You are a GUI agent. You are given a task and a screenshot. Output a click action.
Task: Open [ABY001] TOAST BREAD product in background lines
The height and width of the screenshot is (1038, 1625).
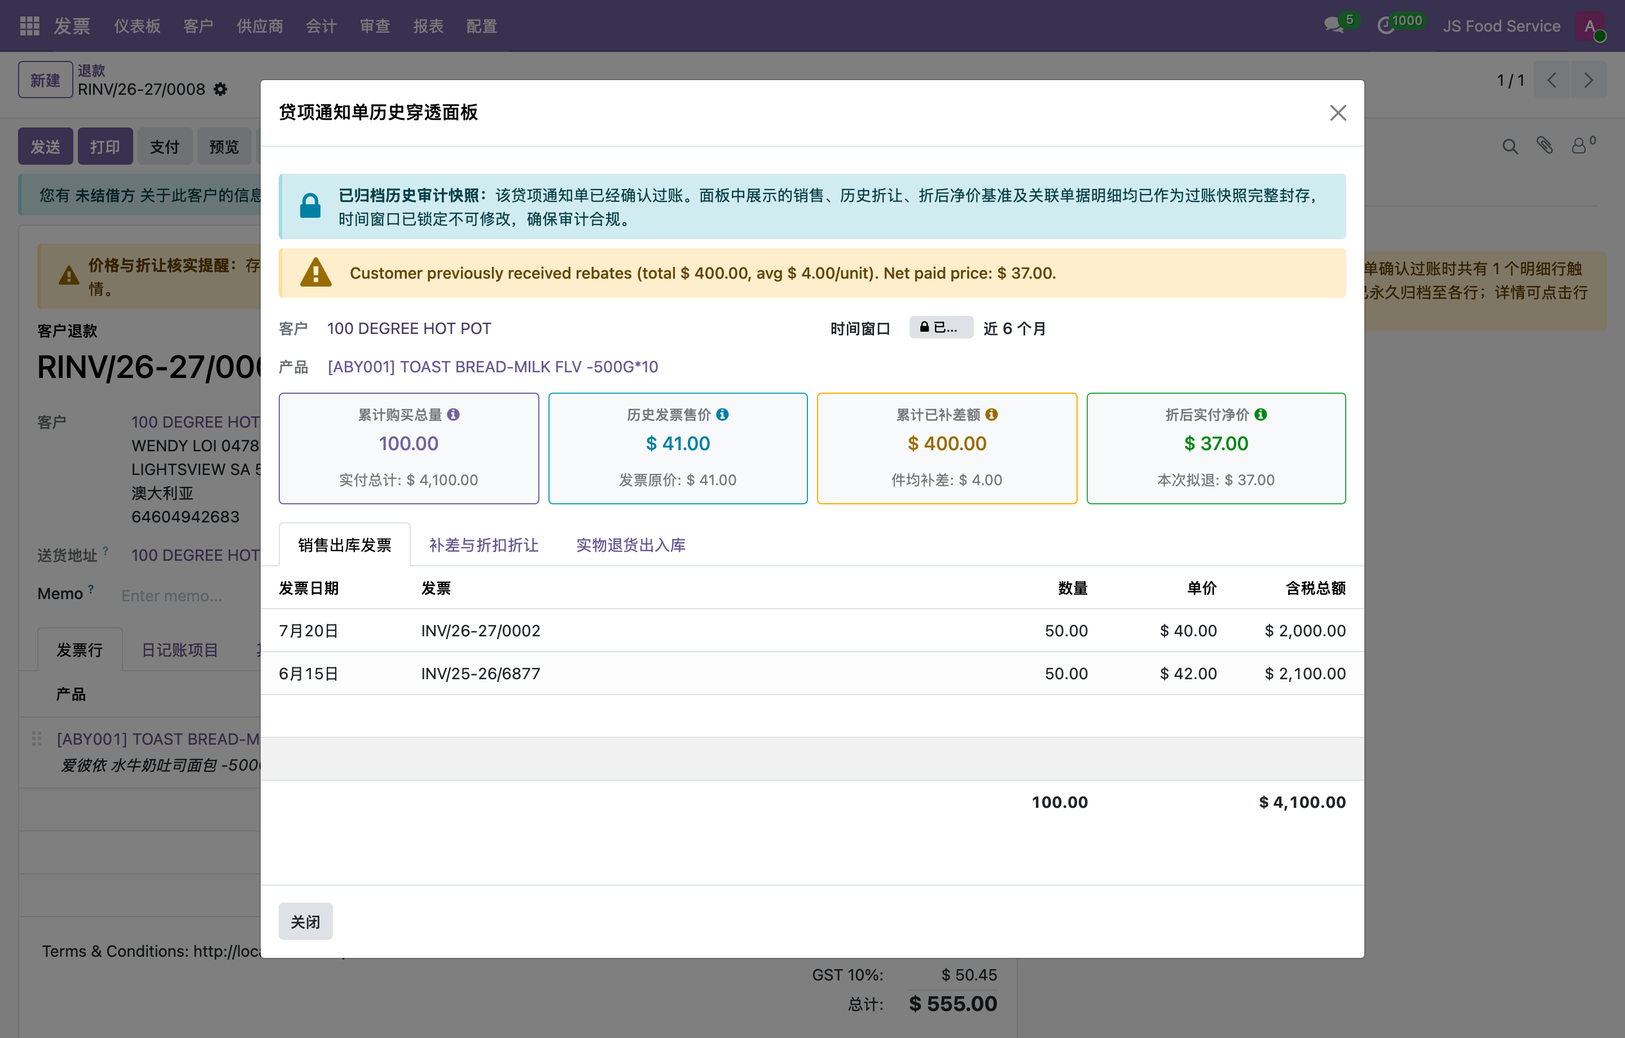click(159, 738)
